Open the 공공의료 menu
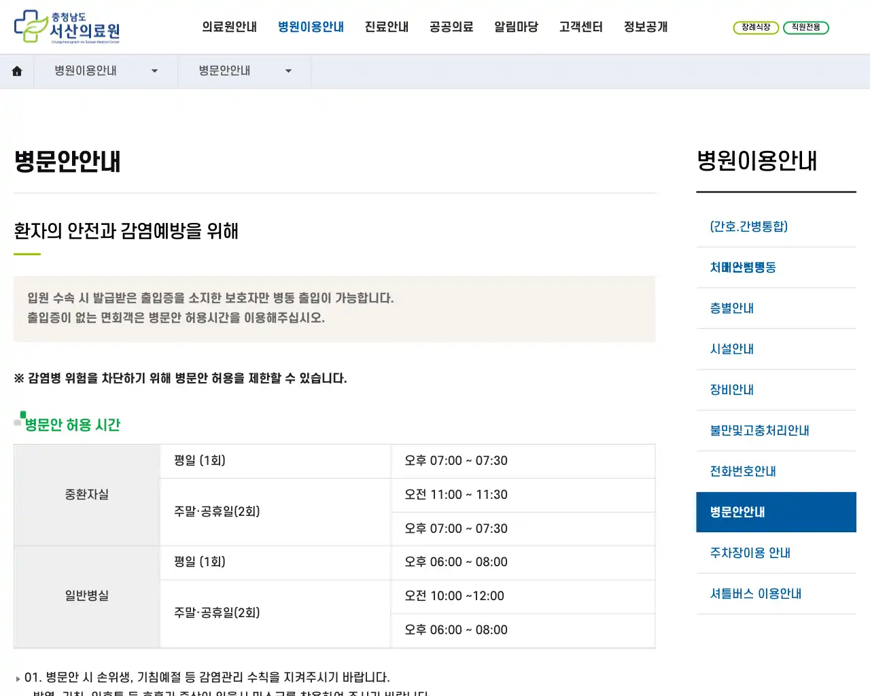The height and width of the screenshot is (696, 870). pos(451,27)
